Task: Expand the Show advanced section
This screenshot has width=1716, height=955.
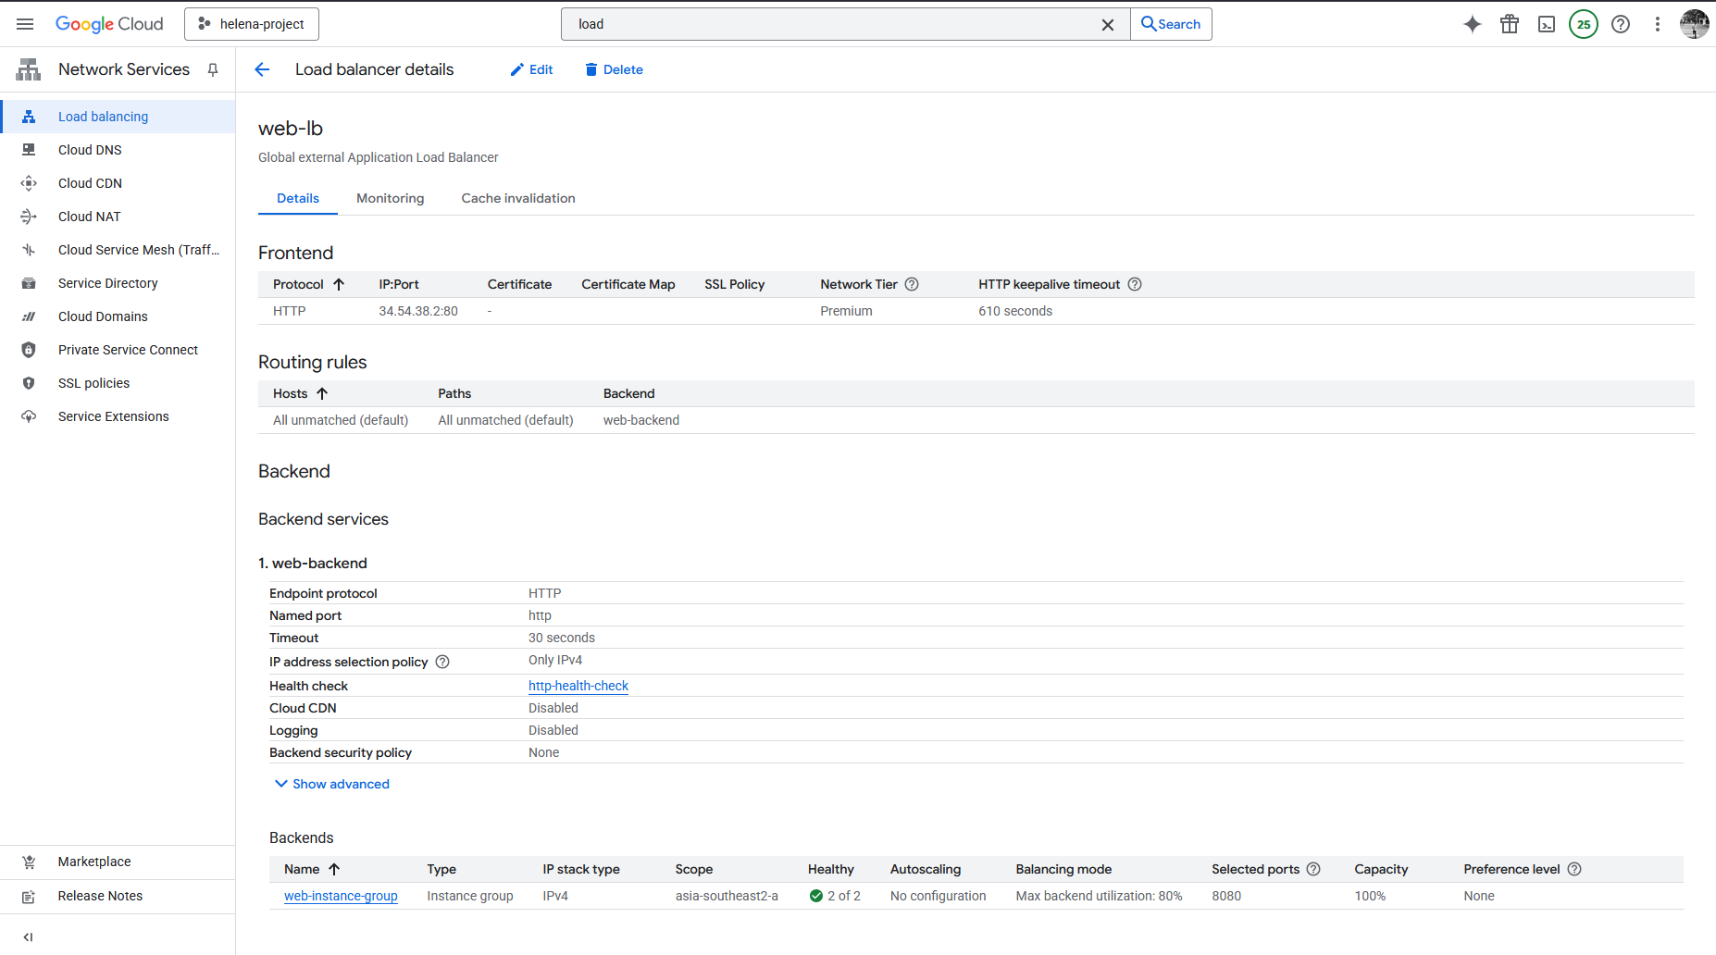Action: click(332, 784)
